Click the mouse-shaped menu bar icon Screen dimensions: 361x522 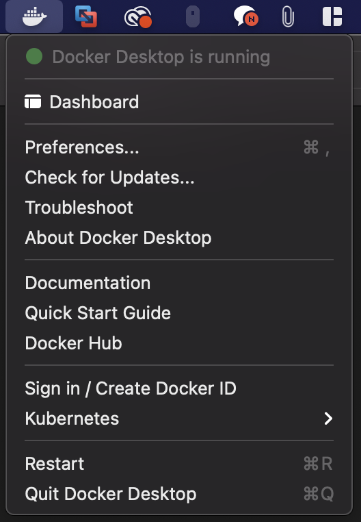click(193, 16)
